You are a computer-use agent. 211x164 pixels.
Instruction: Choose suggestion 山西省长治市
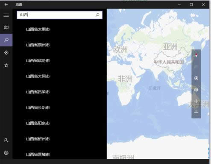coord(38,107)
